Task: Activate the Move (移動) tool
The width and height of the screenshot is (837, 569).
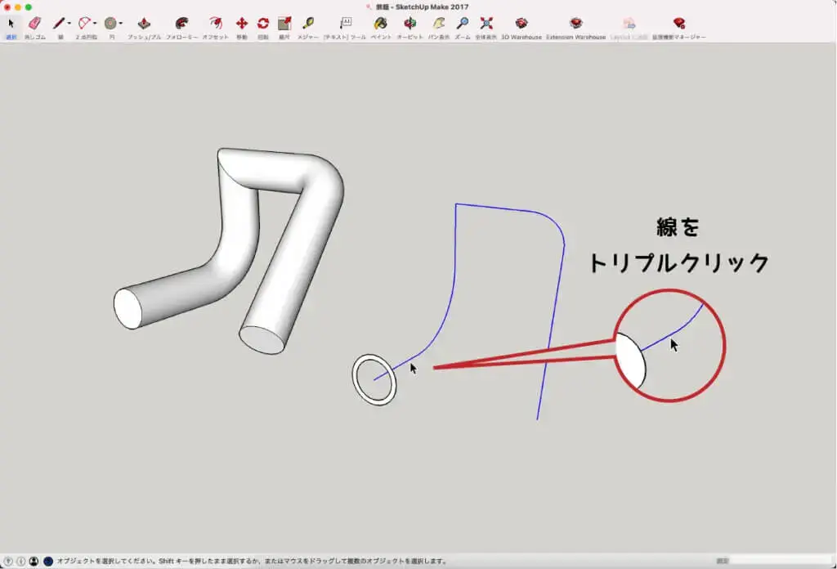Action: (242, 24)
